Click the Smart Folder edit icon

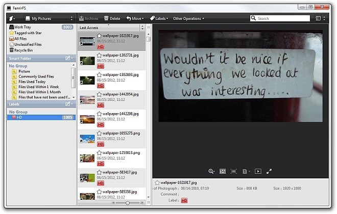click(x=67, y=59)
